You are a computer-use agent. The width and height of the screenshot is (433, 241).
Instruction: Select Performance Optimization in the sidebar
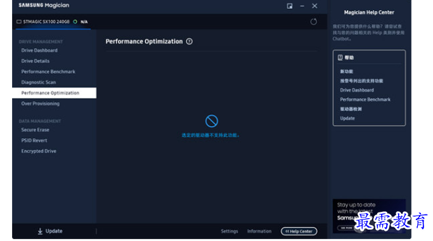[x=54, y=93]
